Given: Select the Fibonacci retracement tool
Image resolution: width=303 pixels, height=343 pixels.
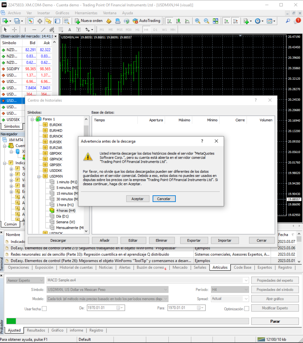Looking at the screenshot, I should (x=61, y=29).
